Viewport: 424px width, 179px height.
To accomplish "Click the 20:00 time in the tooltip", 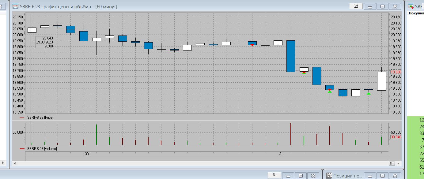I will pos(49,46).
